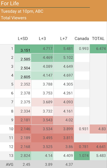Viewport: 107px width, 168px height.
Task: Select the 0.993 Canada cell
Action: pyautogui.click(x=82, y=49)
